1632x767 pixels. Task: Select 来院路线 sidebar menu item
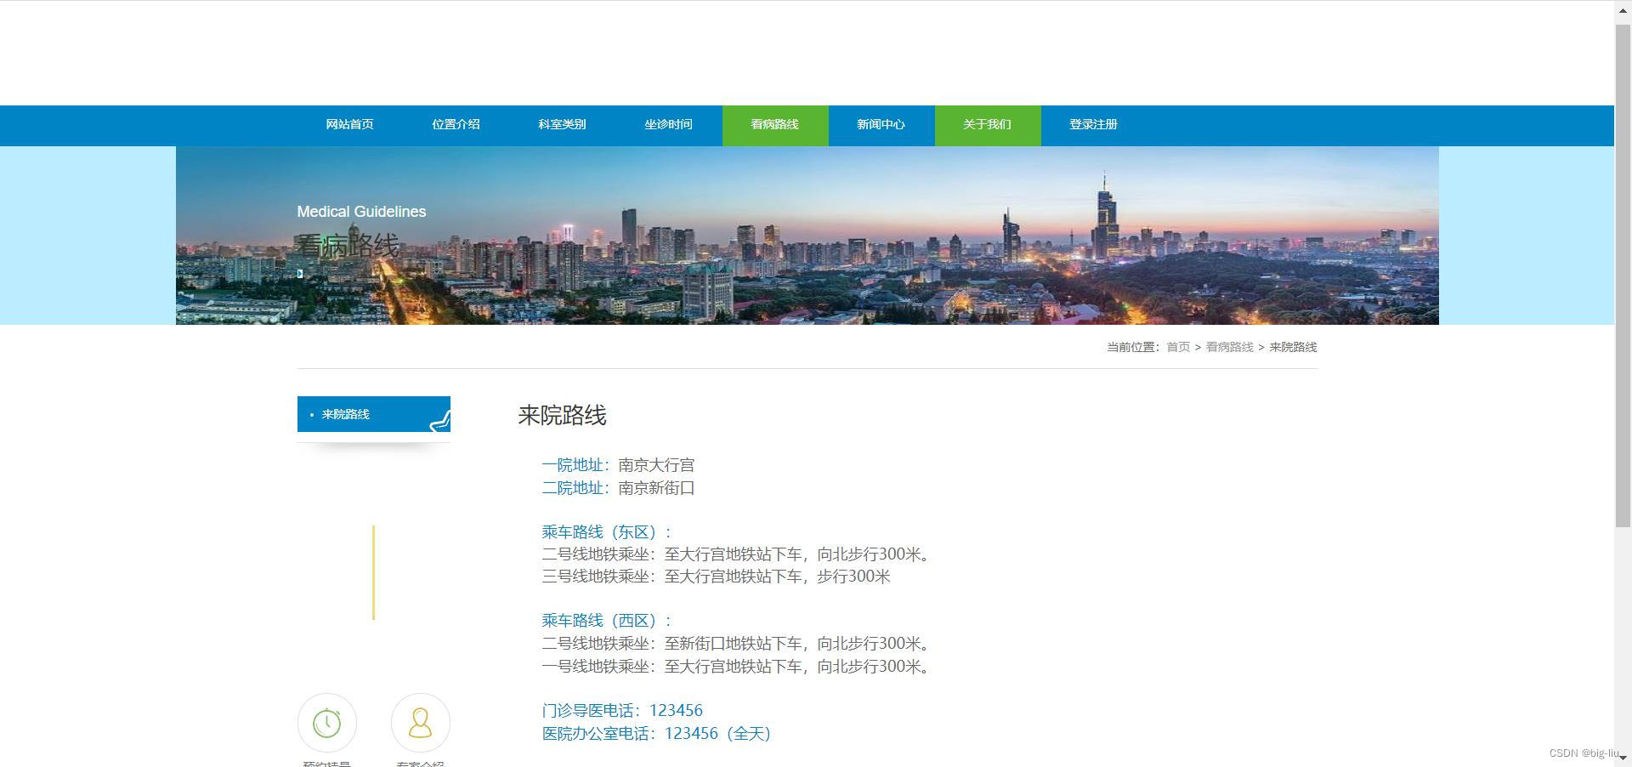coord(374,414)
